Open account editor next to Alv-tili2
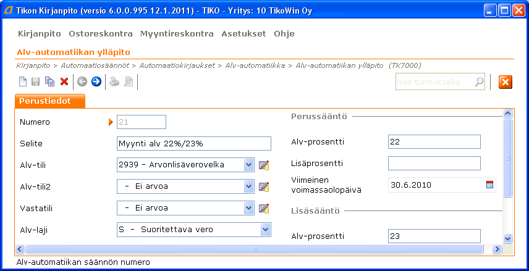529x271 pixels. pos(264,186)
